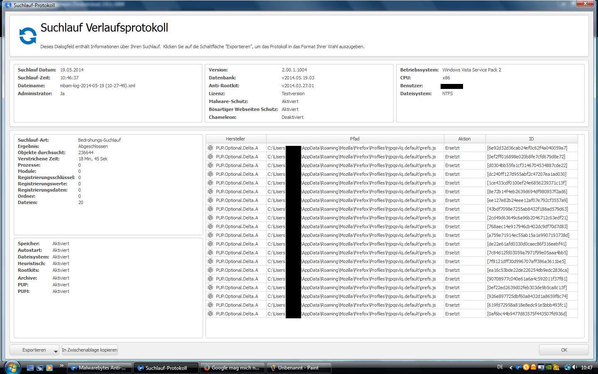Switch to Unbenannt - Paint taskbar button

click(299, 368)
